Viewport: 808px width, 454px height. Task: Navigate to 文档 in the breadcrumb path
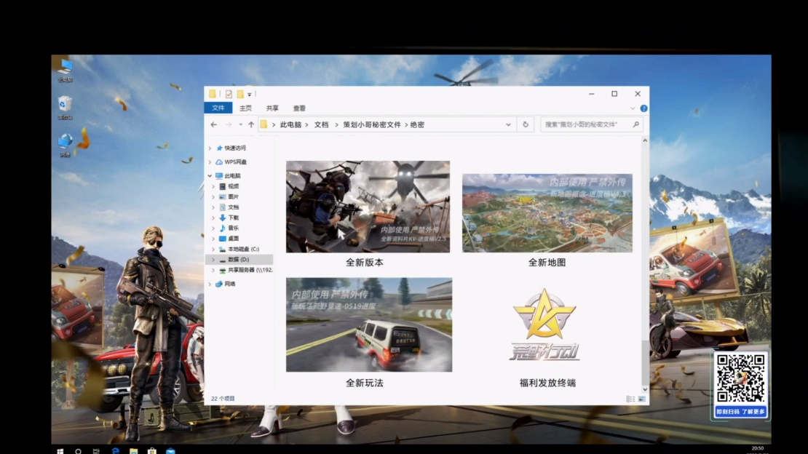pos(321,124)
